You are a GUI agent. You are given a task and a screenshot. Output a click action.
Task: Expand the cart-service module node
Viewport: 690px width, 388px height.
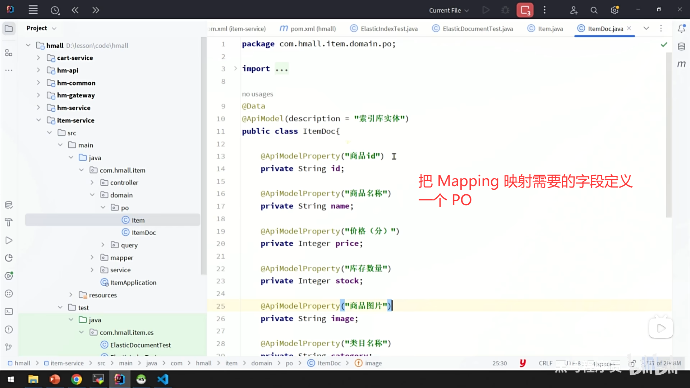38,58
